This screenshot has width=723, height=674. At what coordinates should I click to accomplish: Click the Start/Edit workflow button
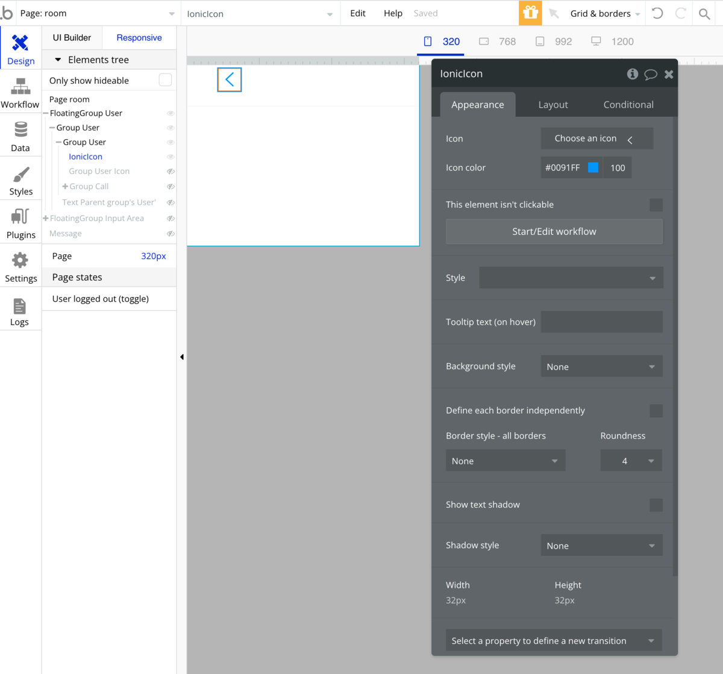coord(554,231)
